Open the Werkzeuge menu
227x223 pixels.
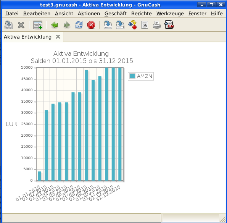pyautogui.click(x=170, y=14)
